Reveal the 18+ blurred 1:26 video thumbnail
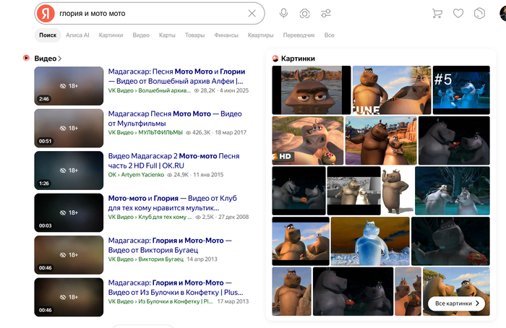The image size is (506, 328). tap(69, 171)
